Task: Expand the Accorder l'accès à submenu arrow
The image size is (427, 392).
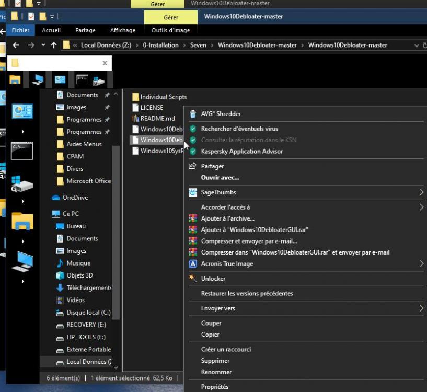Action: pos(421,207)
